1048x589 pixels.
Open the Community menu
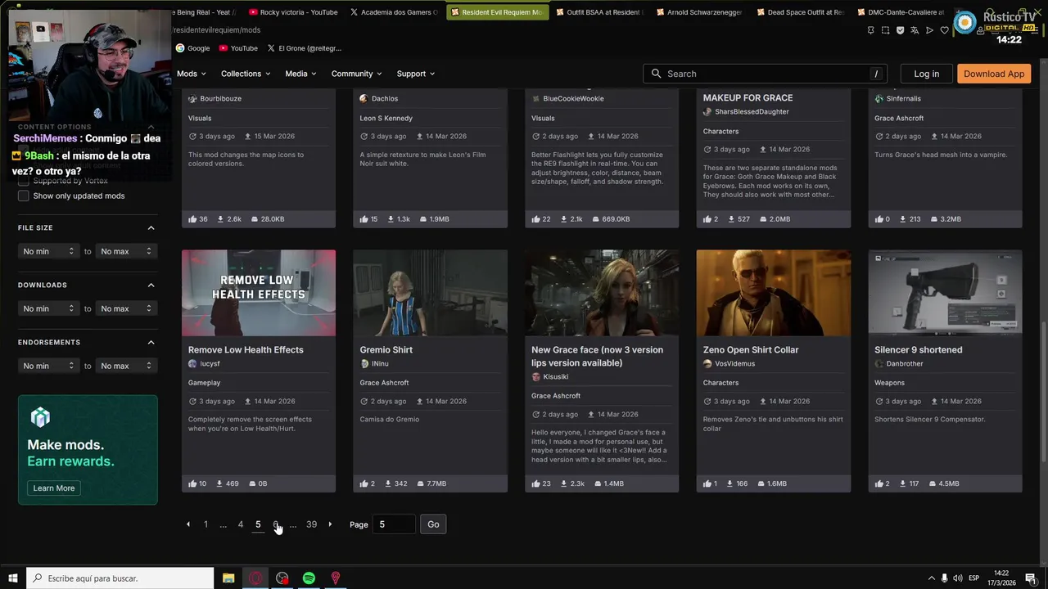click(x=357, y=74)
